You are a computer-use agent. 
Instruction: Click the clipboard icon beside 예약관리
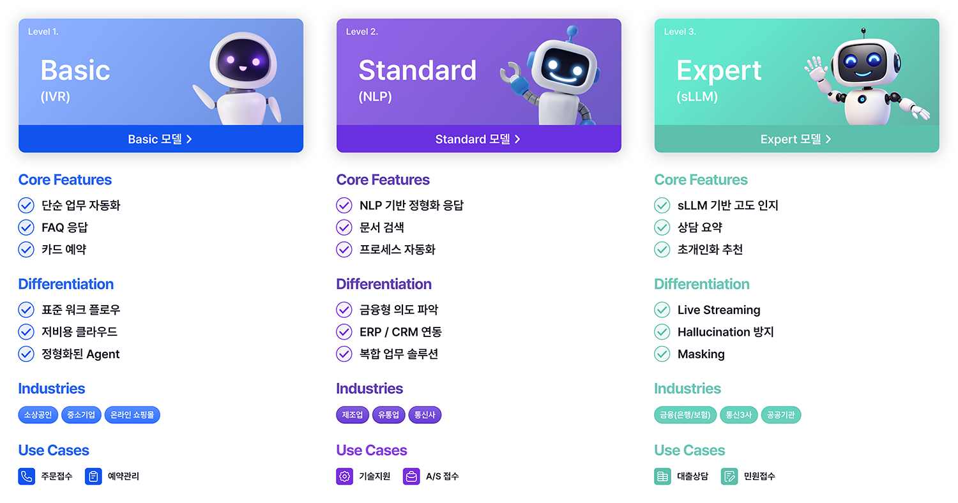[x=93, y=476]
